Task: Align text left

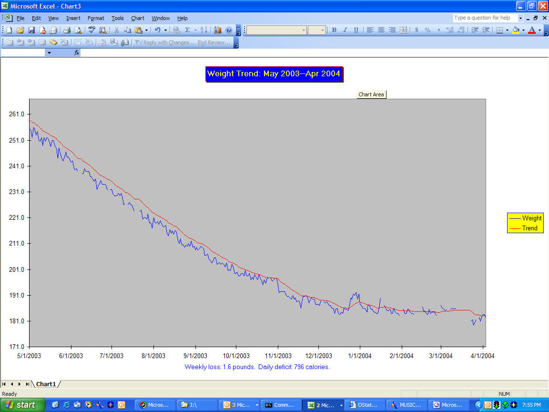Action: [370, 30]
